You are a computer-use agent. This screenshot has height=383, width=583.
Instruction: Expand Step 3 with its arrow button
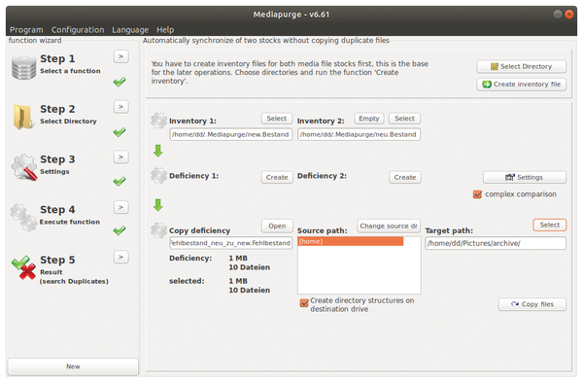pyautogui.click(x=120, y=157)
